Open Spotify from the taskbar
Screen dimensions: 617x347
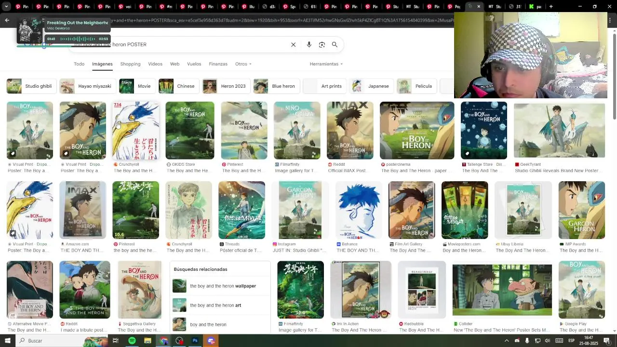click(132, 341)
